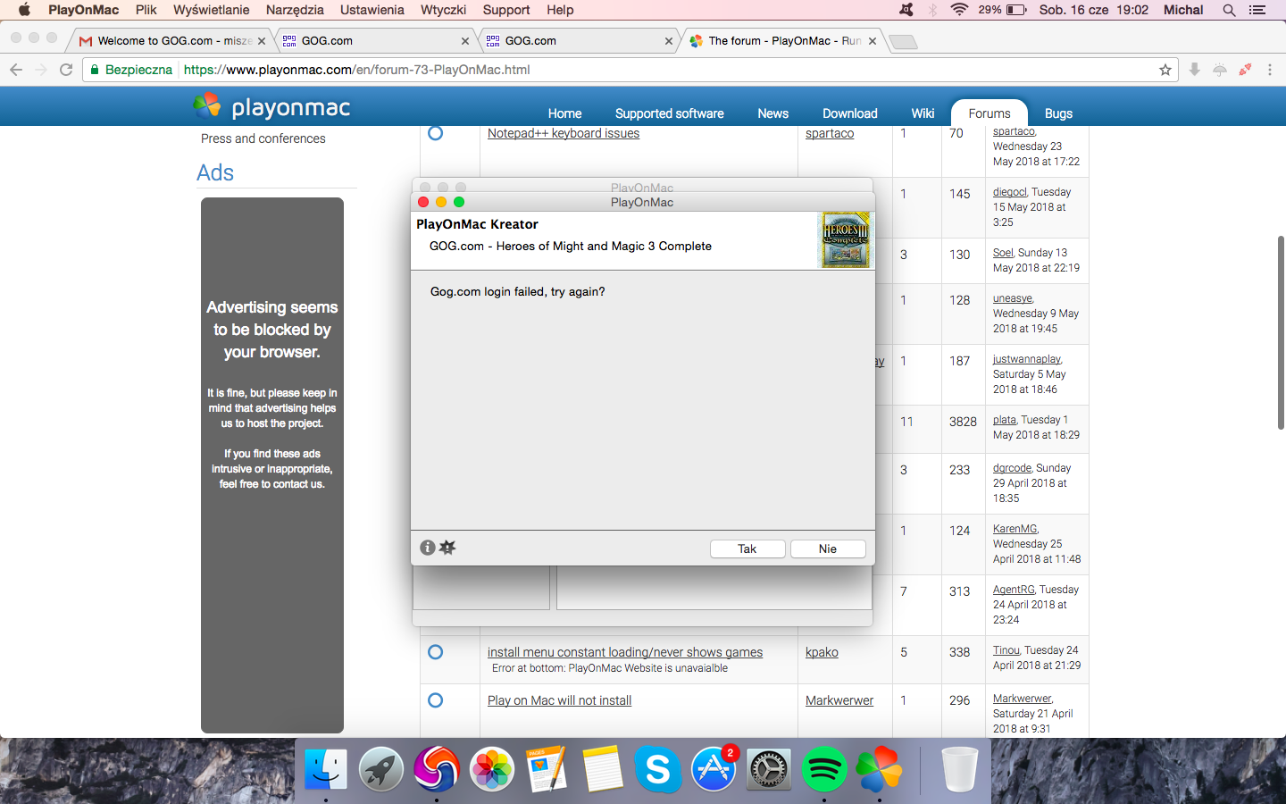Viewport: 1286px width, 804px height.
Task: Open Notification Center icon
Action: coord(1257,10)
